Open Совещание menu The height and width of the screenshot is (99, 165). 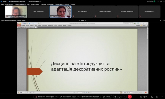click(51, 4)
